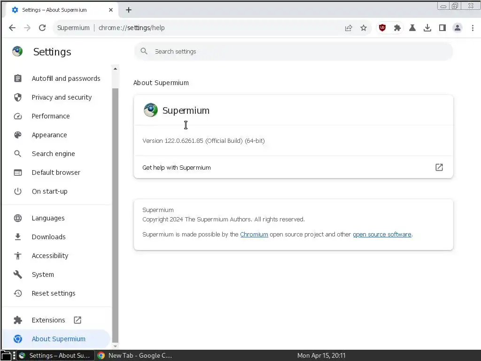Screen dimensions: 481x361
Task: Show downloads from the toolbar
Action: pyautogui.click(x=427, y=28)
